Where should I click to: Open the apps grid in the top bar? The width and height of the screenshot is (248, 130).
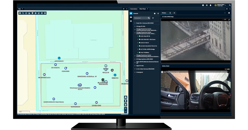coord(207,5)
